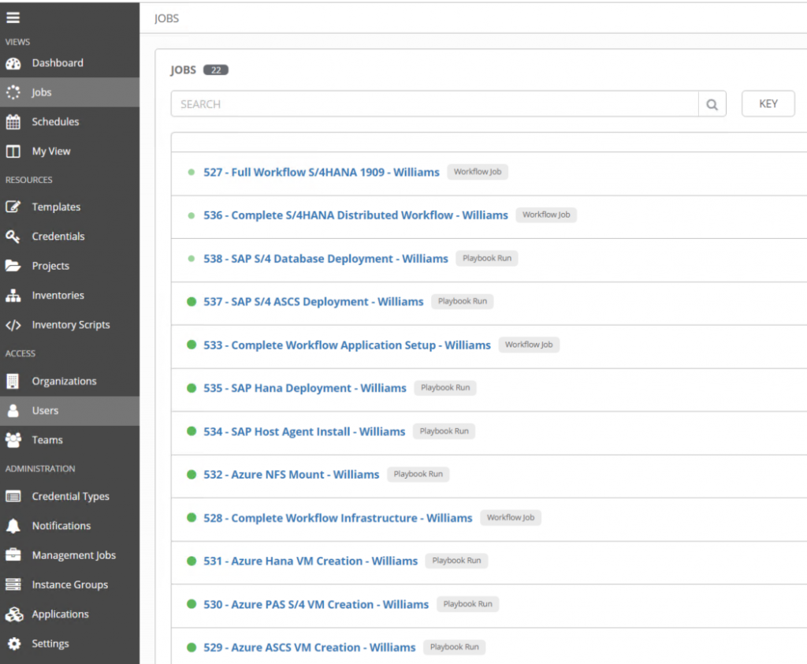This screenshot has height=664, width=807.
Task: Open job 530 Azure PAS S/4 VM Creation
Action: [316, 604]
